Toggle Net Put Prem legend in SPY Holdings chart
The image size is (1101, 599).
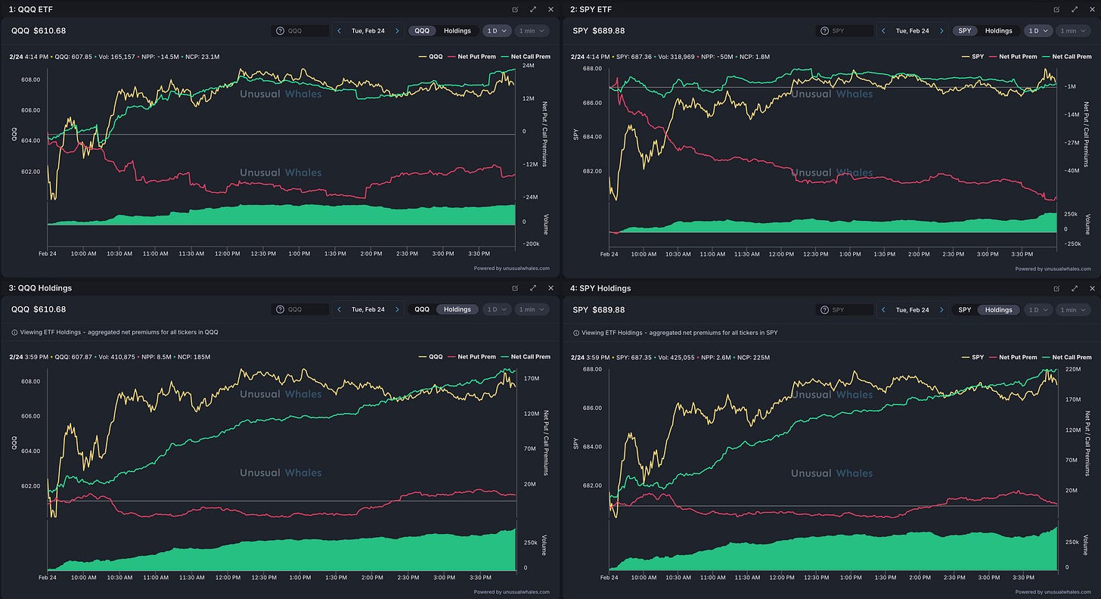[1013, 356]
